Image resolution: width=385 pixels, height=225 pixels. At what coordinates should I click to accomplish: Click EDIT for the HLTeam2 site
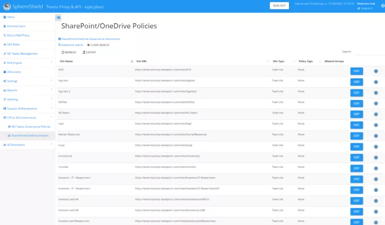coord(356,114)
